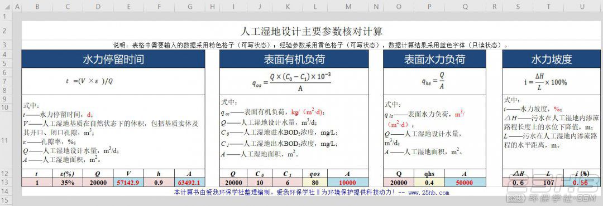Click the select-all corner of the sheet
This screenshot has height=206, width=603.
(6, 7)
